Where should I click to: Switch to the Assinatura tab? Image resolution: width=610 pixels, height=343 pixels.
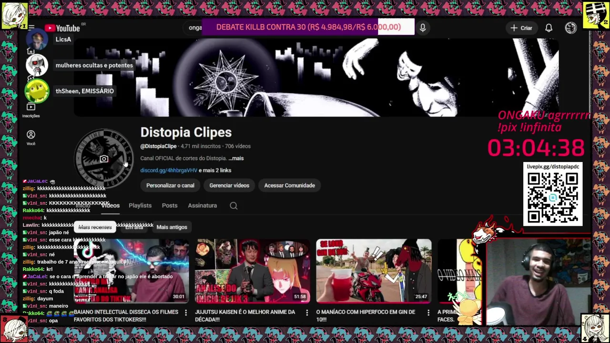coord(202,205)
